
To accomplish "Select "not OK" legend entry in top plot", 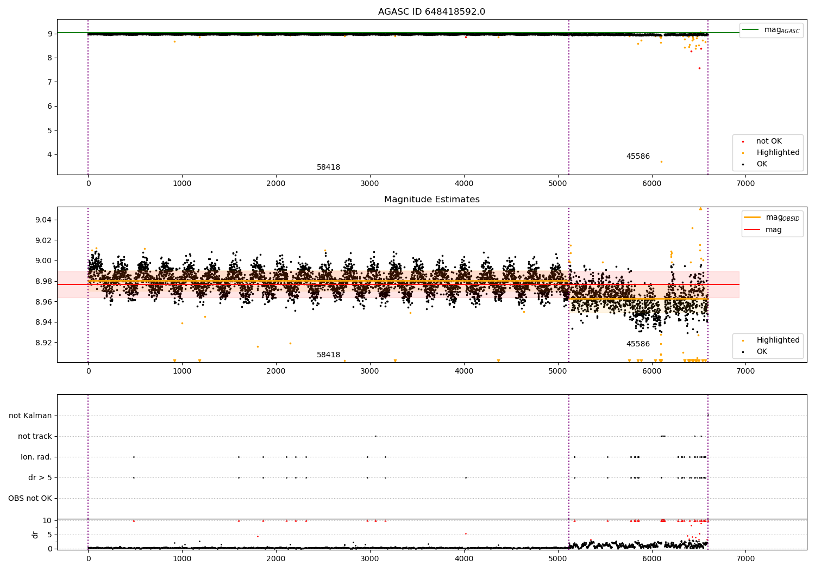I will pos(769,141).
